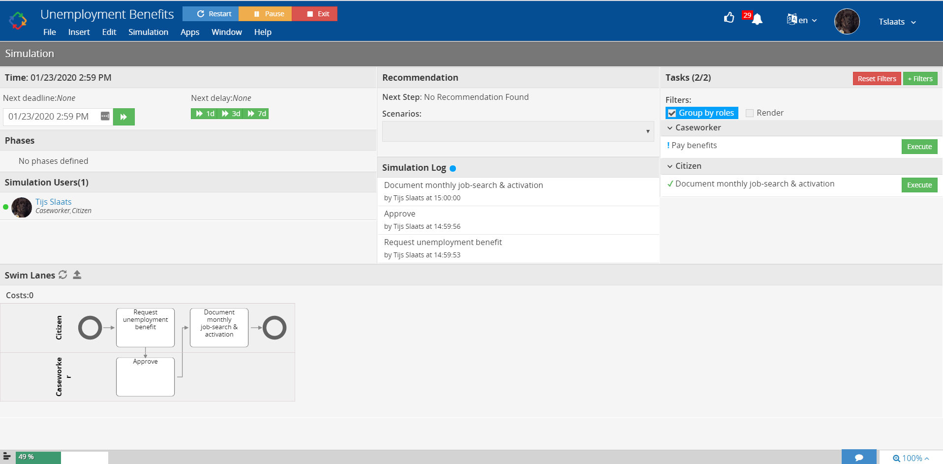
Task: Click the Swim Lanes upload icon
Action: point(77,275)
